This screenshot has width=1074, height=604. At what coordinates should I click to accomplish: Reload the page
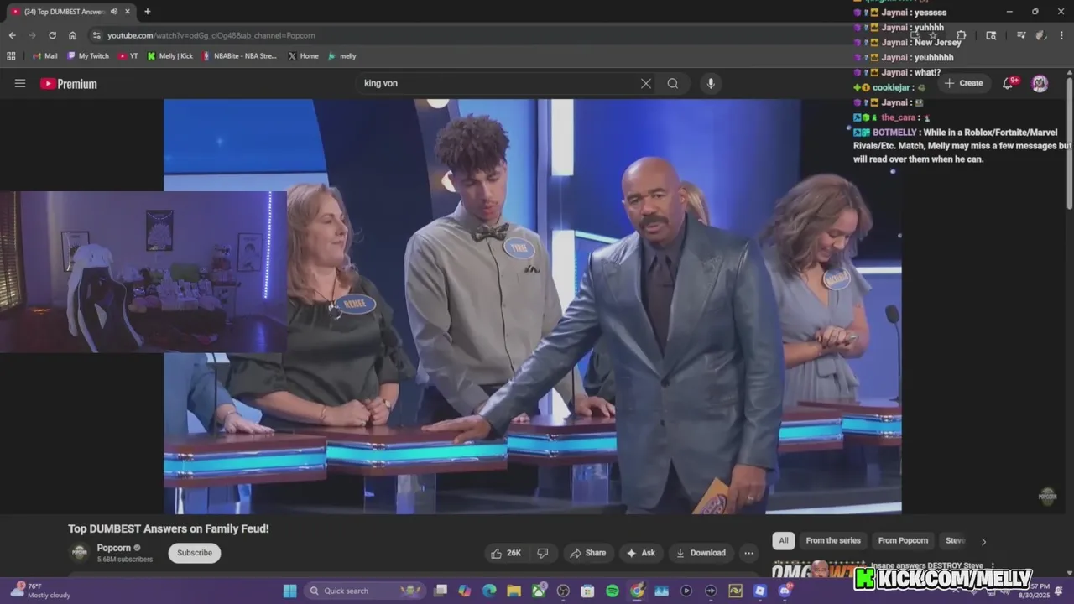pyautogui.click(x=52, y=35)
